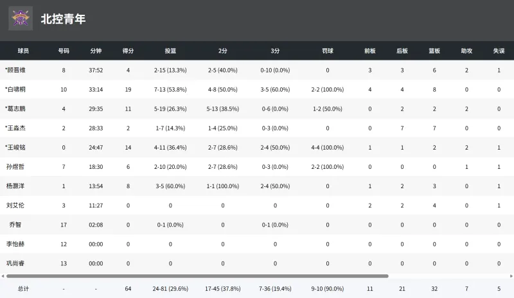Select the 投篮 column header
The image size is (514, 298).
pos(170,51)
